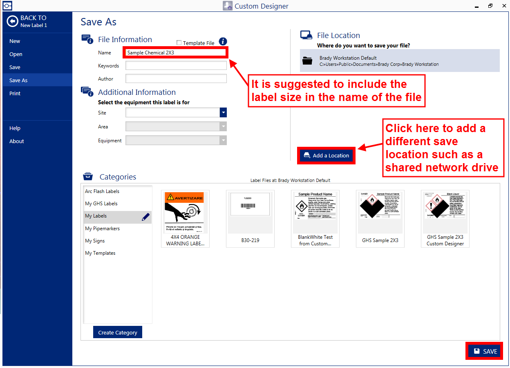
Task: Select the GHS Sample 2X3 label thumbnail
Action: click(x=380, y=219)
